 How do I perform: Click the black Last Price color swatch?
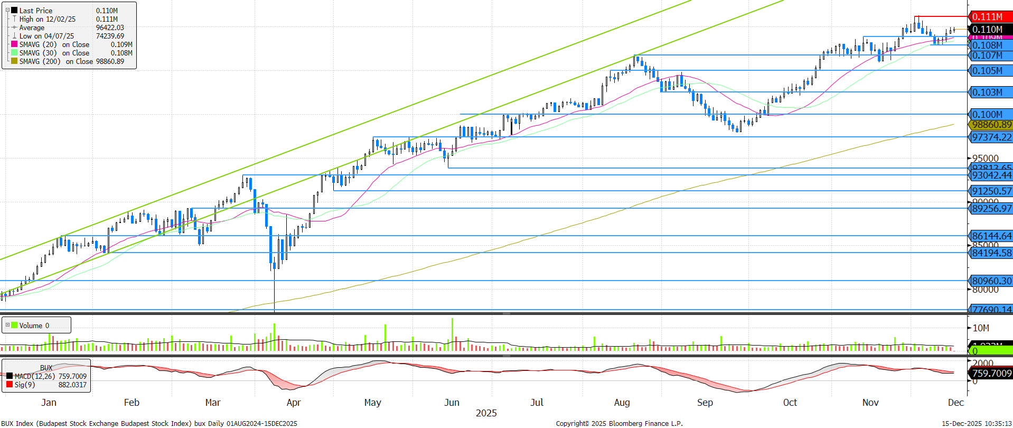14,11
